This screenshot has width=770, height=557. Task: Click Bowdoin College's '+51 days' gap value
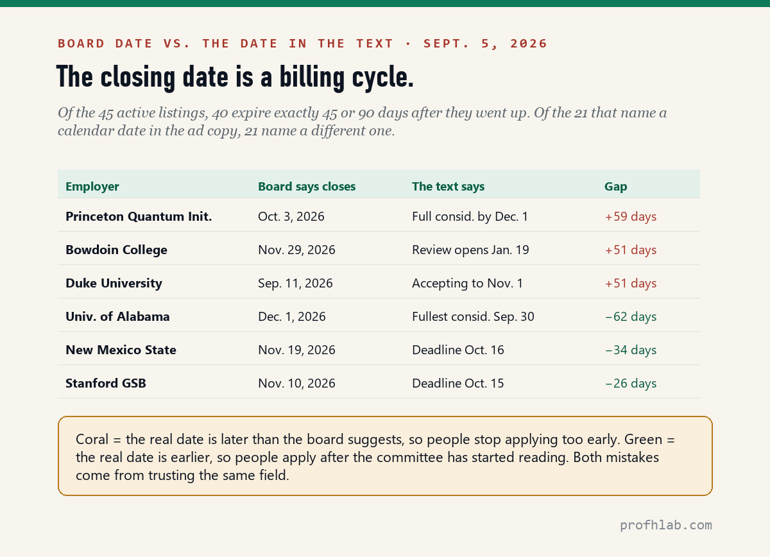tap(631, 250)
